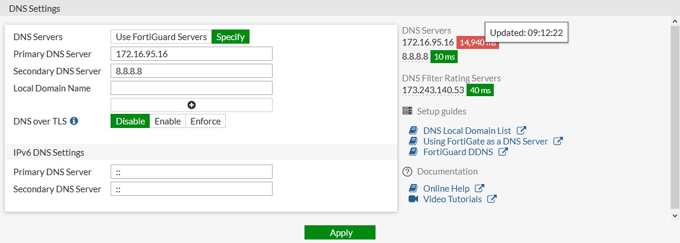680x243 pixels.
Task: Click the DNS over TLS info icon
Action: [74, 121]
